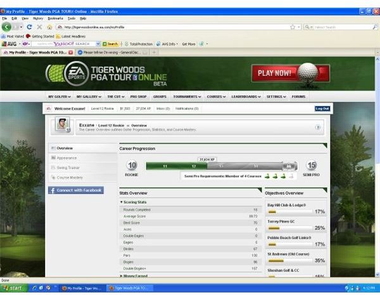This screenshot has height=295, width=380.
Task: Open the LEADERBOARDS dropdown menu
Action: (246, 97)
